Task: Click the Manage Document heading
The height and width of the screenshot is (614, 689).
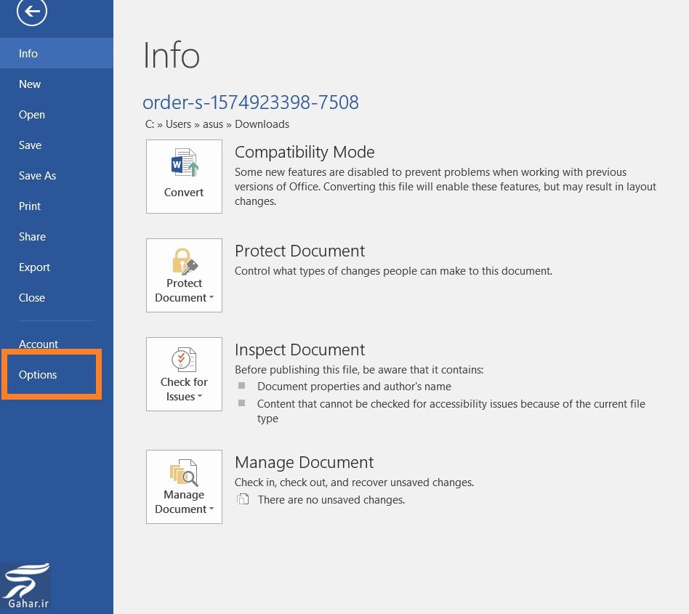Action: click(304, 462)
